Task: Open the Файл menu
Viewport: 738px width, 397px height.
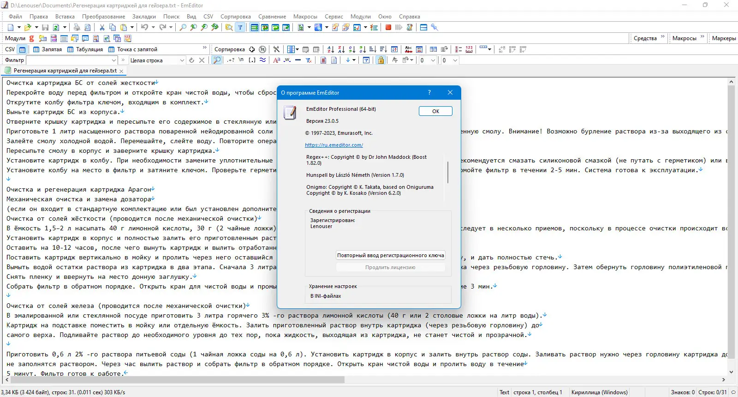Action: coord(15,17)
